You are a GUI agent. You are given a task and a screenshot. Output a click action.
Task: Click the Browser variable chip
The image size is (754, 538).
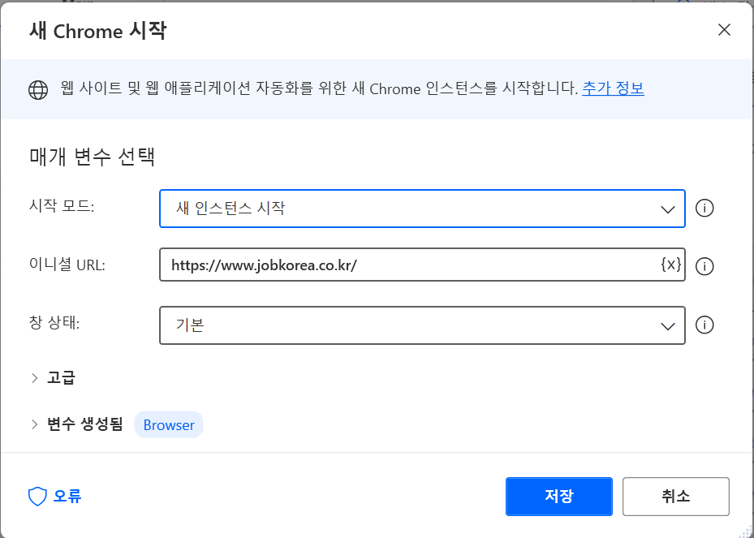(x=169, y=425)
